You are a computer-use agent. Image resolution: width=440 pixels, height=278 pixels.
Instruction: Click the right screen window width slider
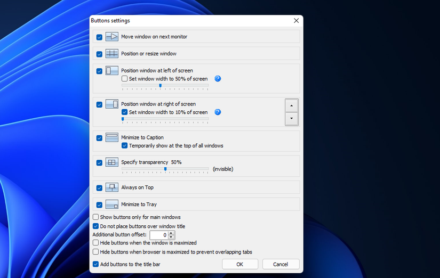pyautogui.click(x=165, y=120)
